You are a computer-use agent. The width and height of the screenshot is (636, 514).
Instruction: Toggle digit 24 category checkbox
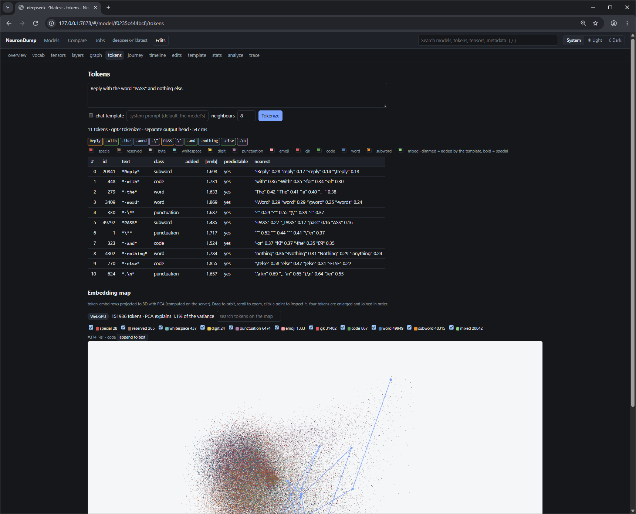pos(203,328)
